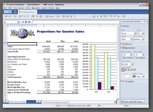
Task: Pin the Text and Cell Properties sidebar
Action: tap(144, 21)
